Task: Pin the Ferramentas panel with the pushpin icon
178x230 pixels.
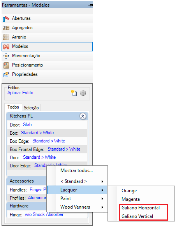Action: click(x=90, y=5)
